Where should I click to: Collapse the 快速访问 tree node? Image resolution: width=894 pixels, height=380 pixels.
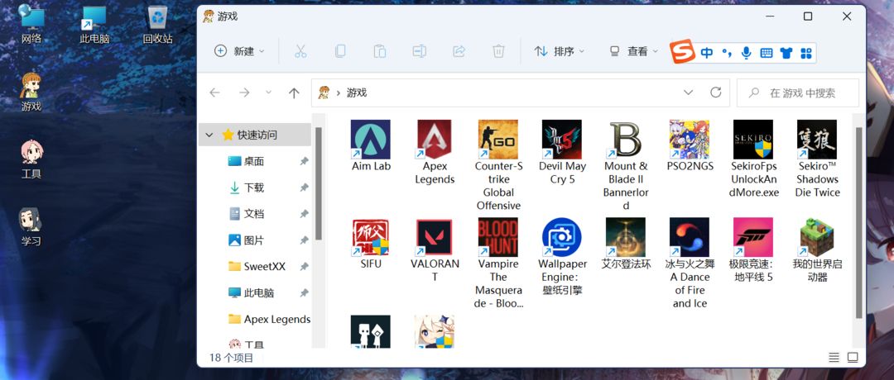[209, 135]
